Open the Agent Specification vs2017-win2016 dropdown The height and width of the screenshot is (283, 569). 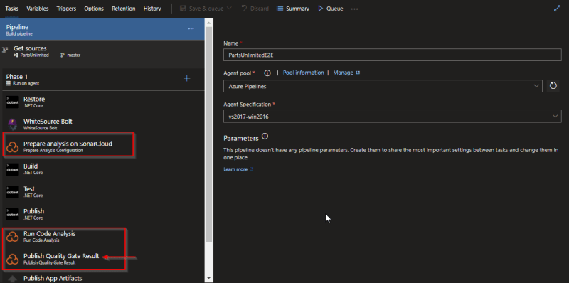393,116
